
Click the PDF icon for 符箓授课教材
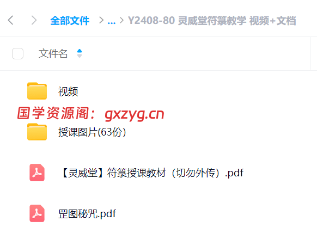pos(37,173)
